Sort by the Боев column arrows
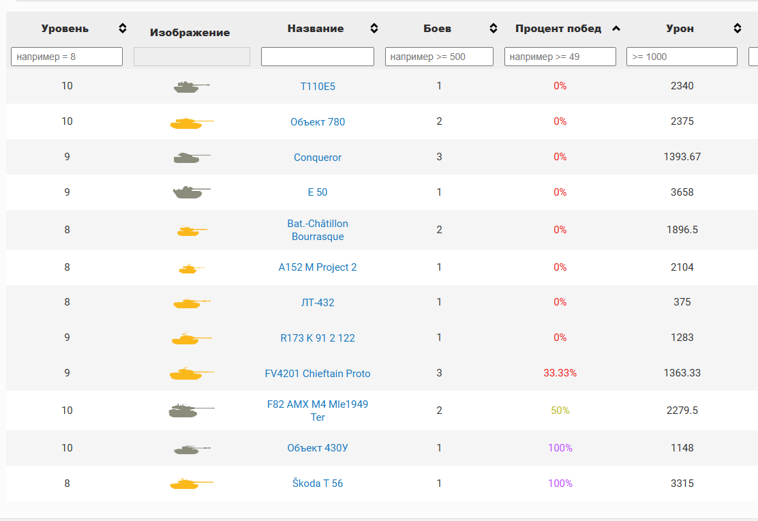Screen dimensions: 758x521 (493, 28)
